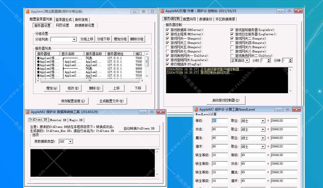Image resolution: width=323 pixels, height=188 pixels.
Task: Toggle 游戏日志服务器 (LogServer) checkbox
Action: pyautogui.click(x=232, y=34)
